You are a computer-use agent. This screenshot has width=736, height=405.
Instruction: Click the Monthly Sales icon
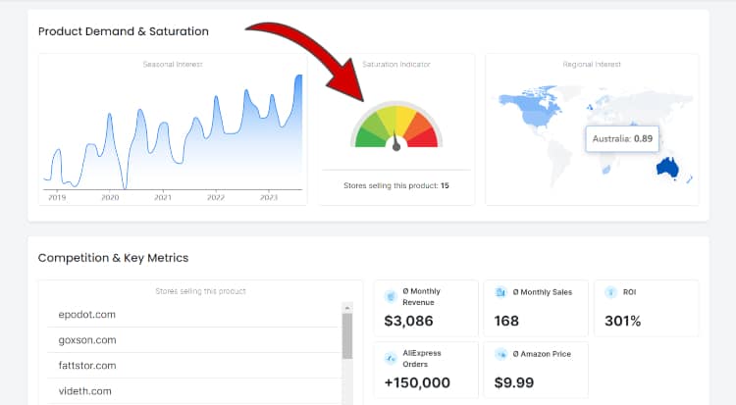(500, 292)
